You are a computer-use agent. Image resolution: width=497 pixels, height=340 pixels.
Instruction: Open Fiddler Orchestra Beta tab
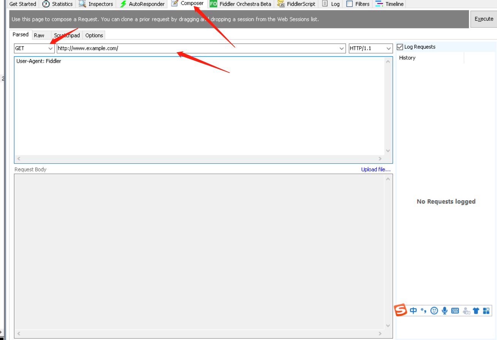tap(240, 4)
